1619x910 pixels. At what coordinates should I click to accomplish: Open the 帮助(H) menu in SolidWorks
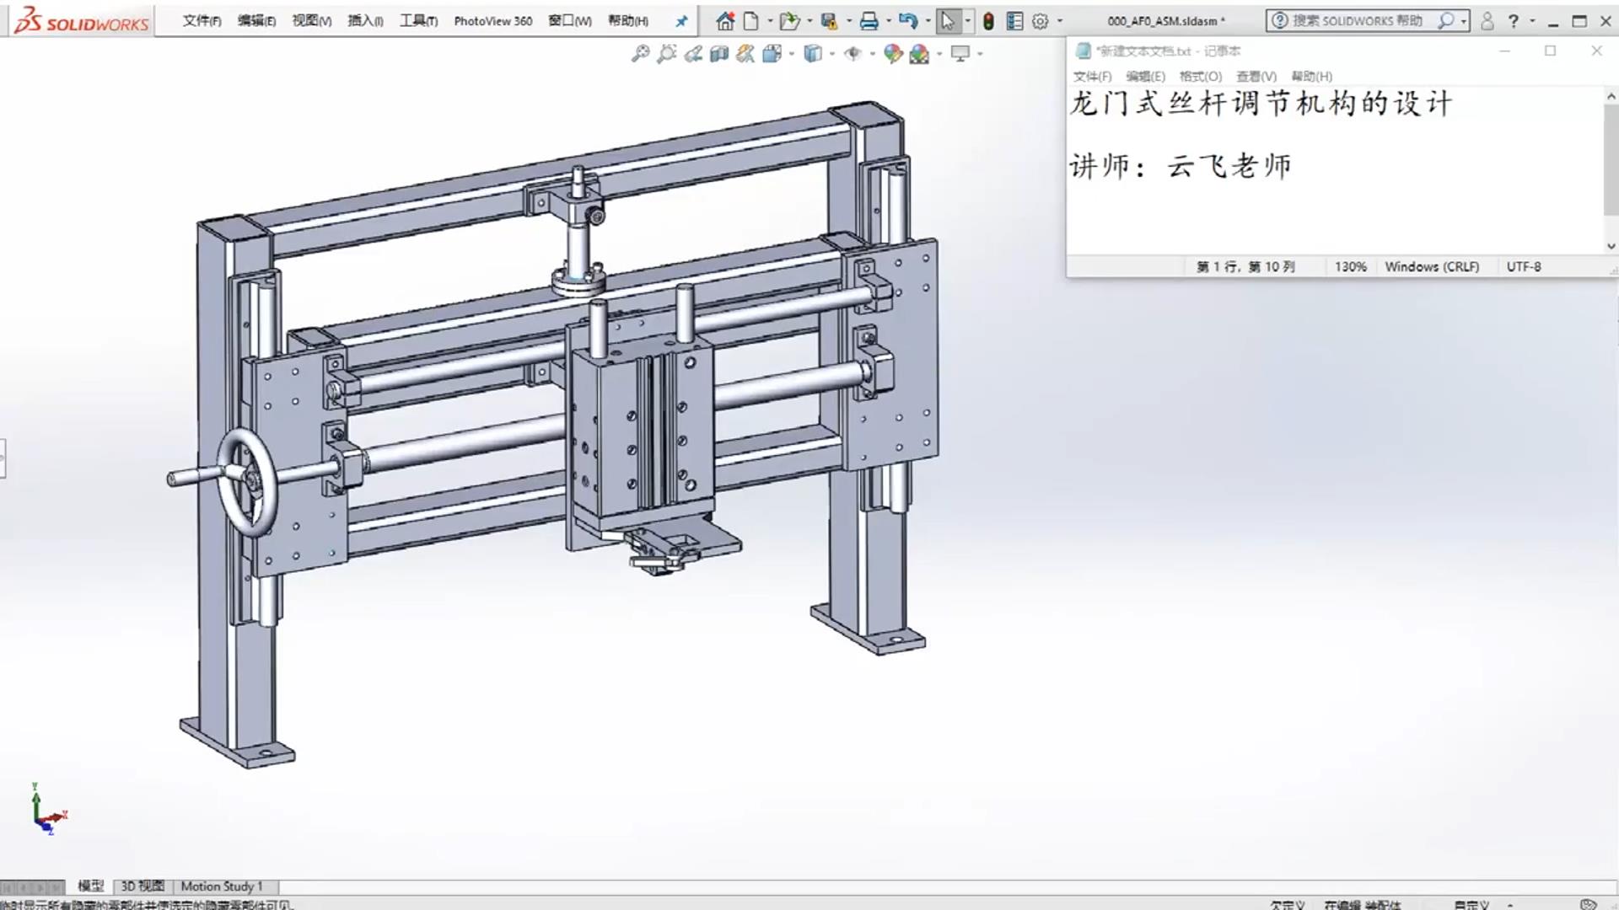point(628,21)
